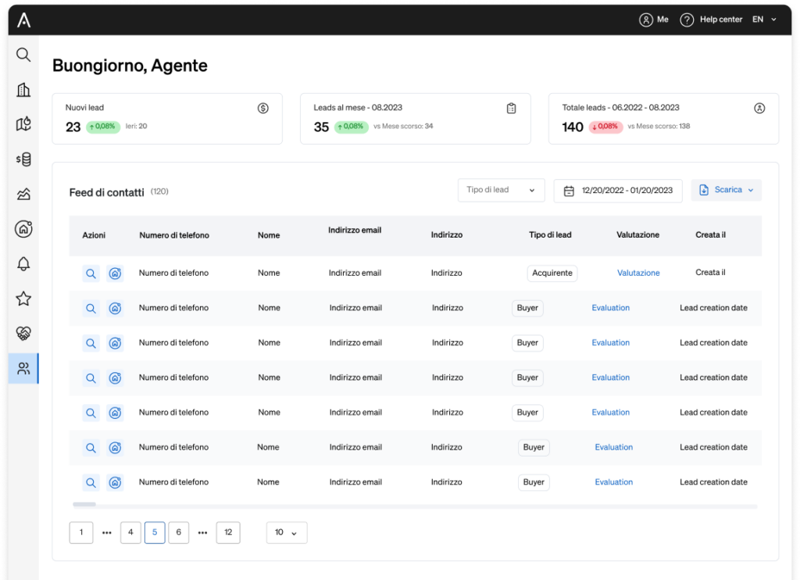The width and height of the screenshot is (800, 580).
Task: Click home action icon in Acquirente row
Action: click(116, 274)
